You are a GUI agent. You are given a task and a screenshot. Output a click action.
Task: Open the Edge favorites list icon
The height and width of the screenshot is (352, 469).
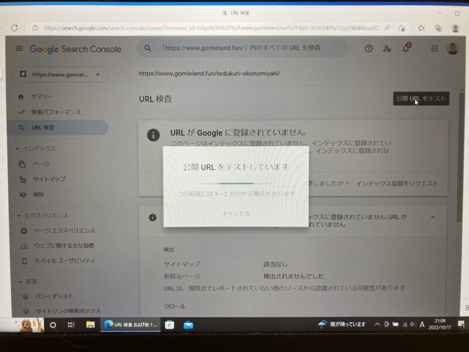click(421, 28)
